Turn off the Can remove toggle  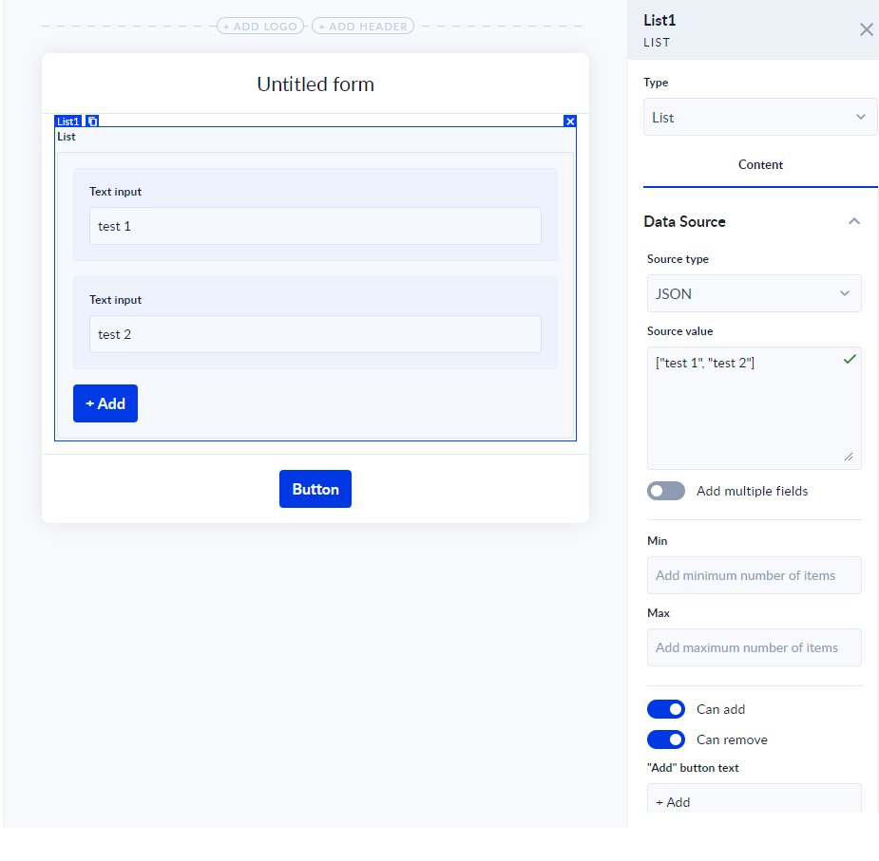tap(665, 739)
